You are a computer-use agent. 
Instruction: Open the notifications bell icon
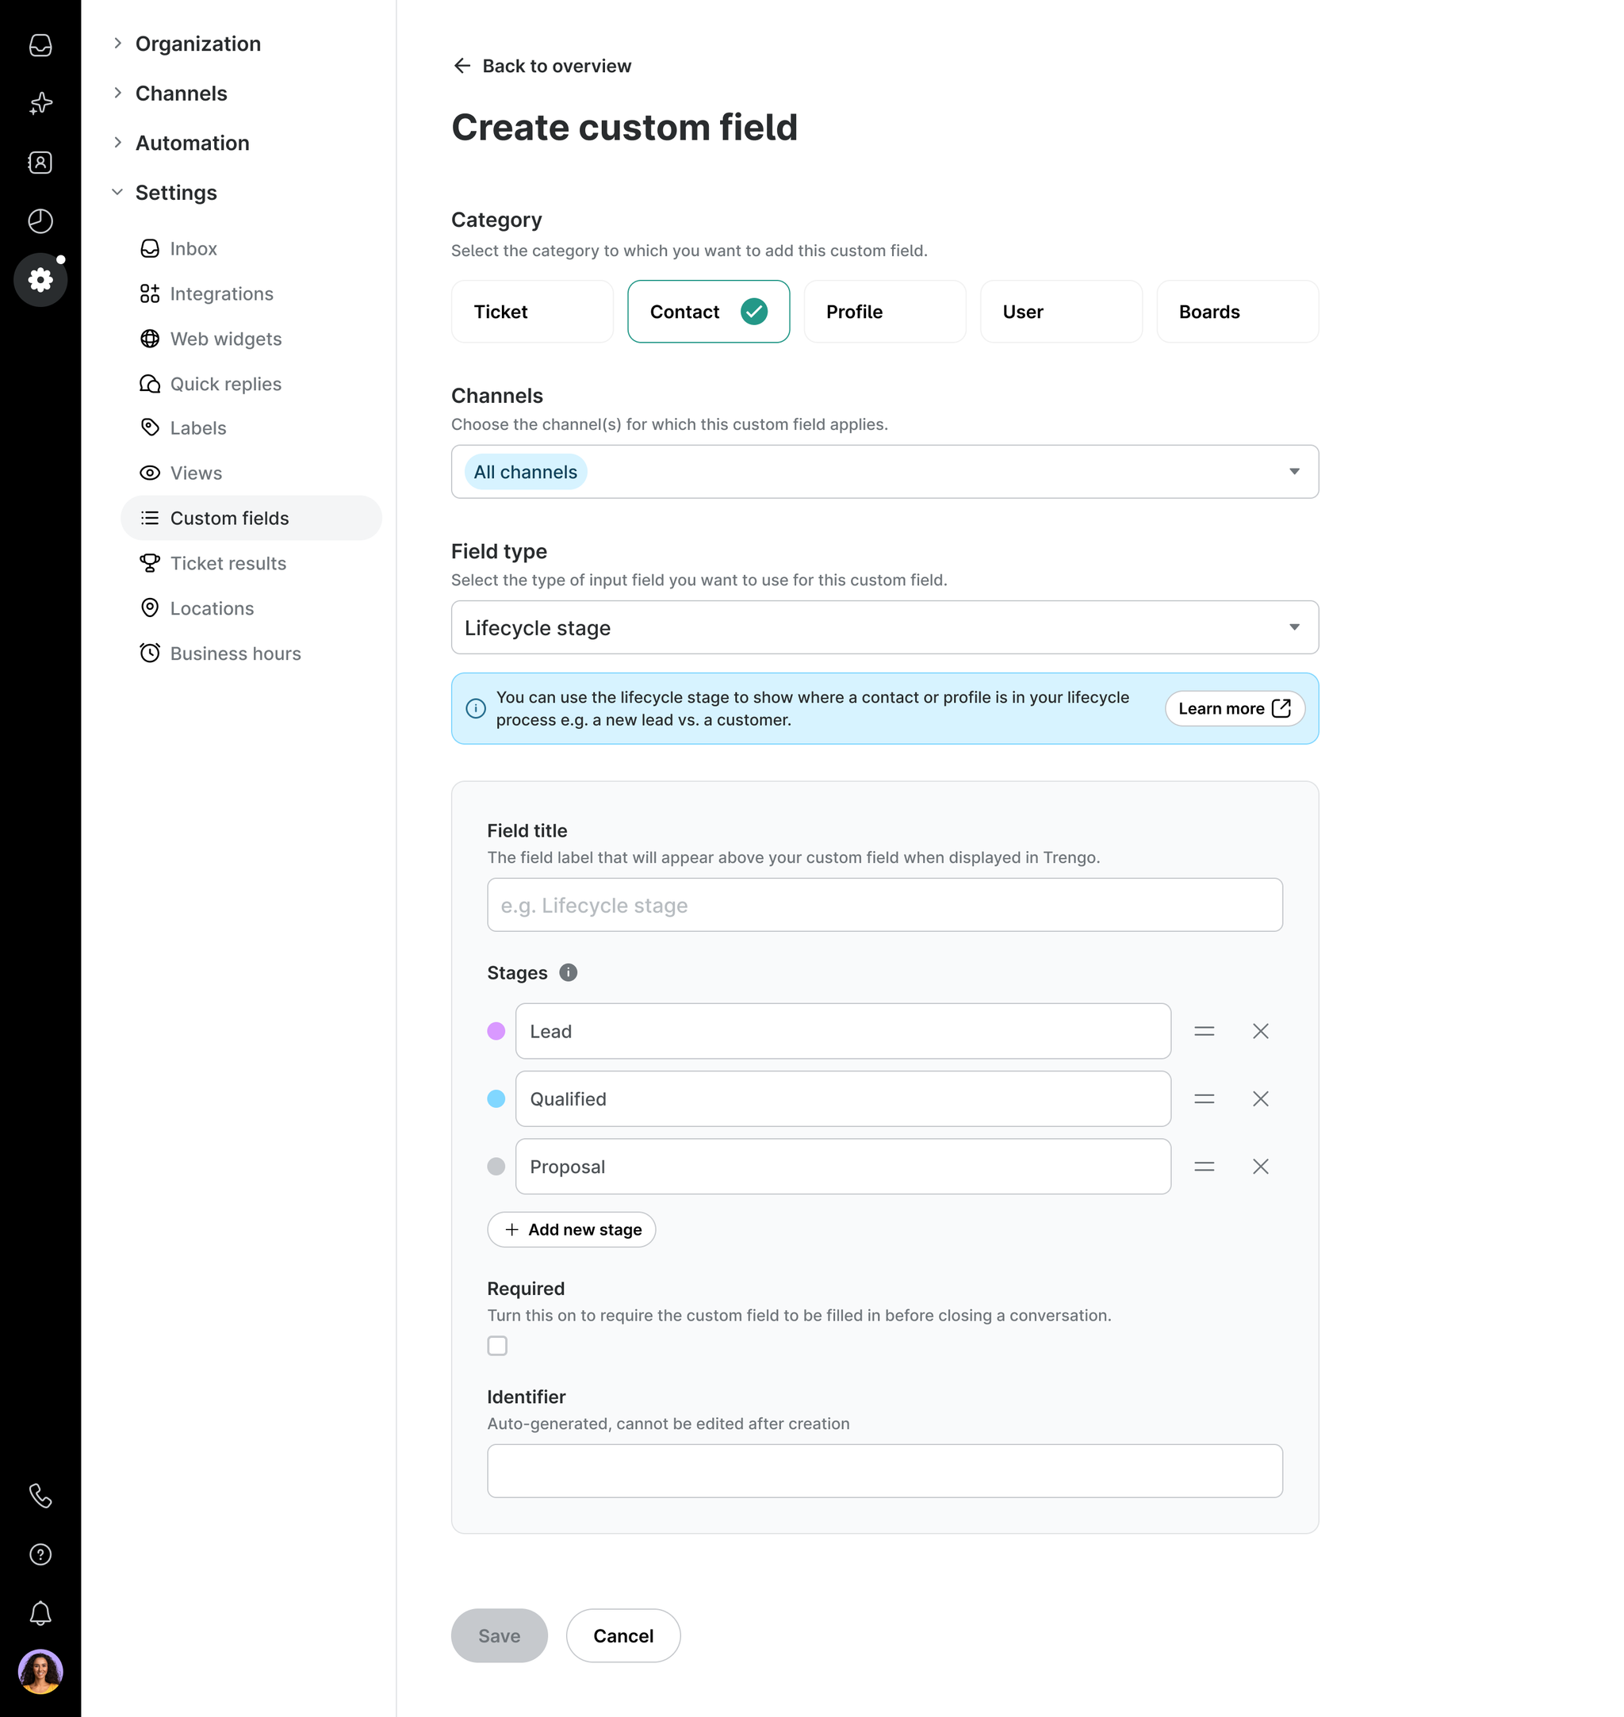40,1613
